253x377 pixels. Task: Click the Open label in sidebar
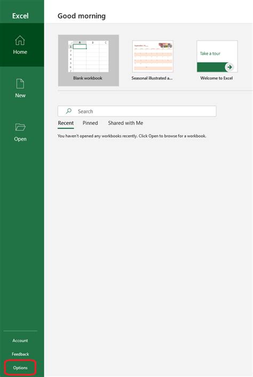[20, 139]
